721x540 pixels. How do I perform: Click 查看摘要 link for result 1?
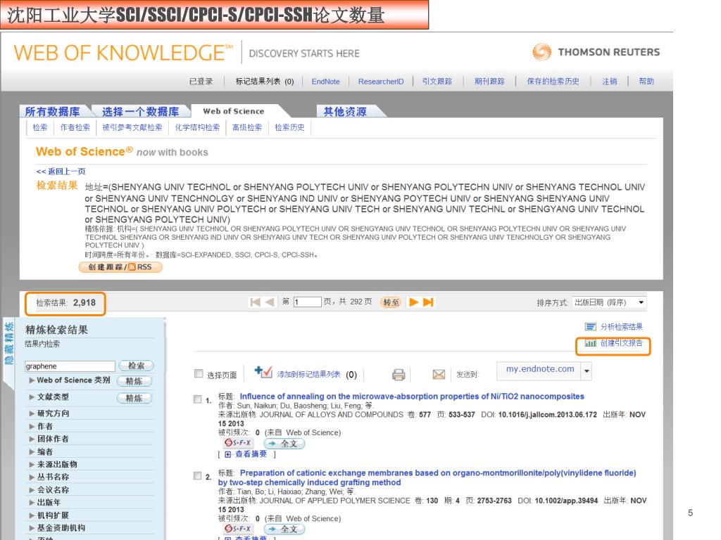[251, 454]
